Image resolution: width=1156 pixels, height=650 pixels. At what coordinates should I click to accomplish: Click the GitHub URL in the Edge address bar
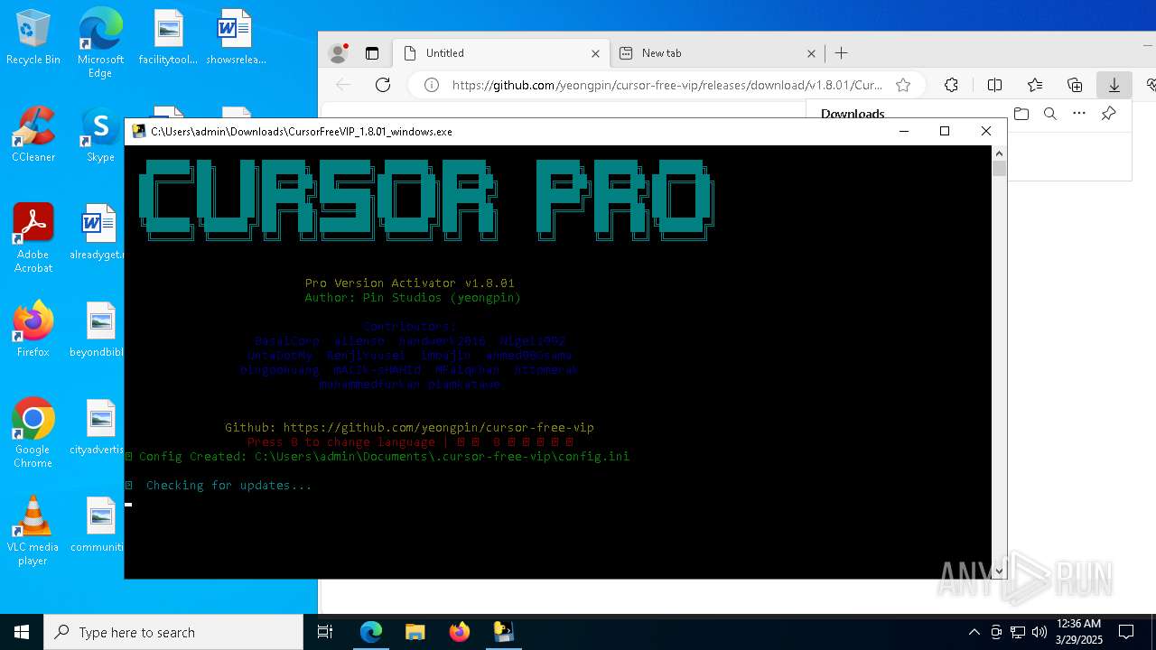(667, 85)
